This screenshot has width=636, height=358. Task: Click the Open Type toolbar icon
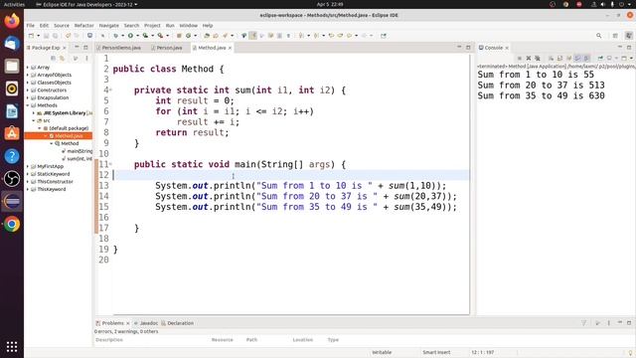pos(207,36)
